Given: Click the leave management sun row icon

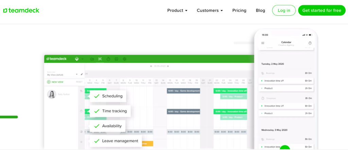Looking at the screenshot, I should coord(81,142).
